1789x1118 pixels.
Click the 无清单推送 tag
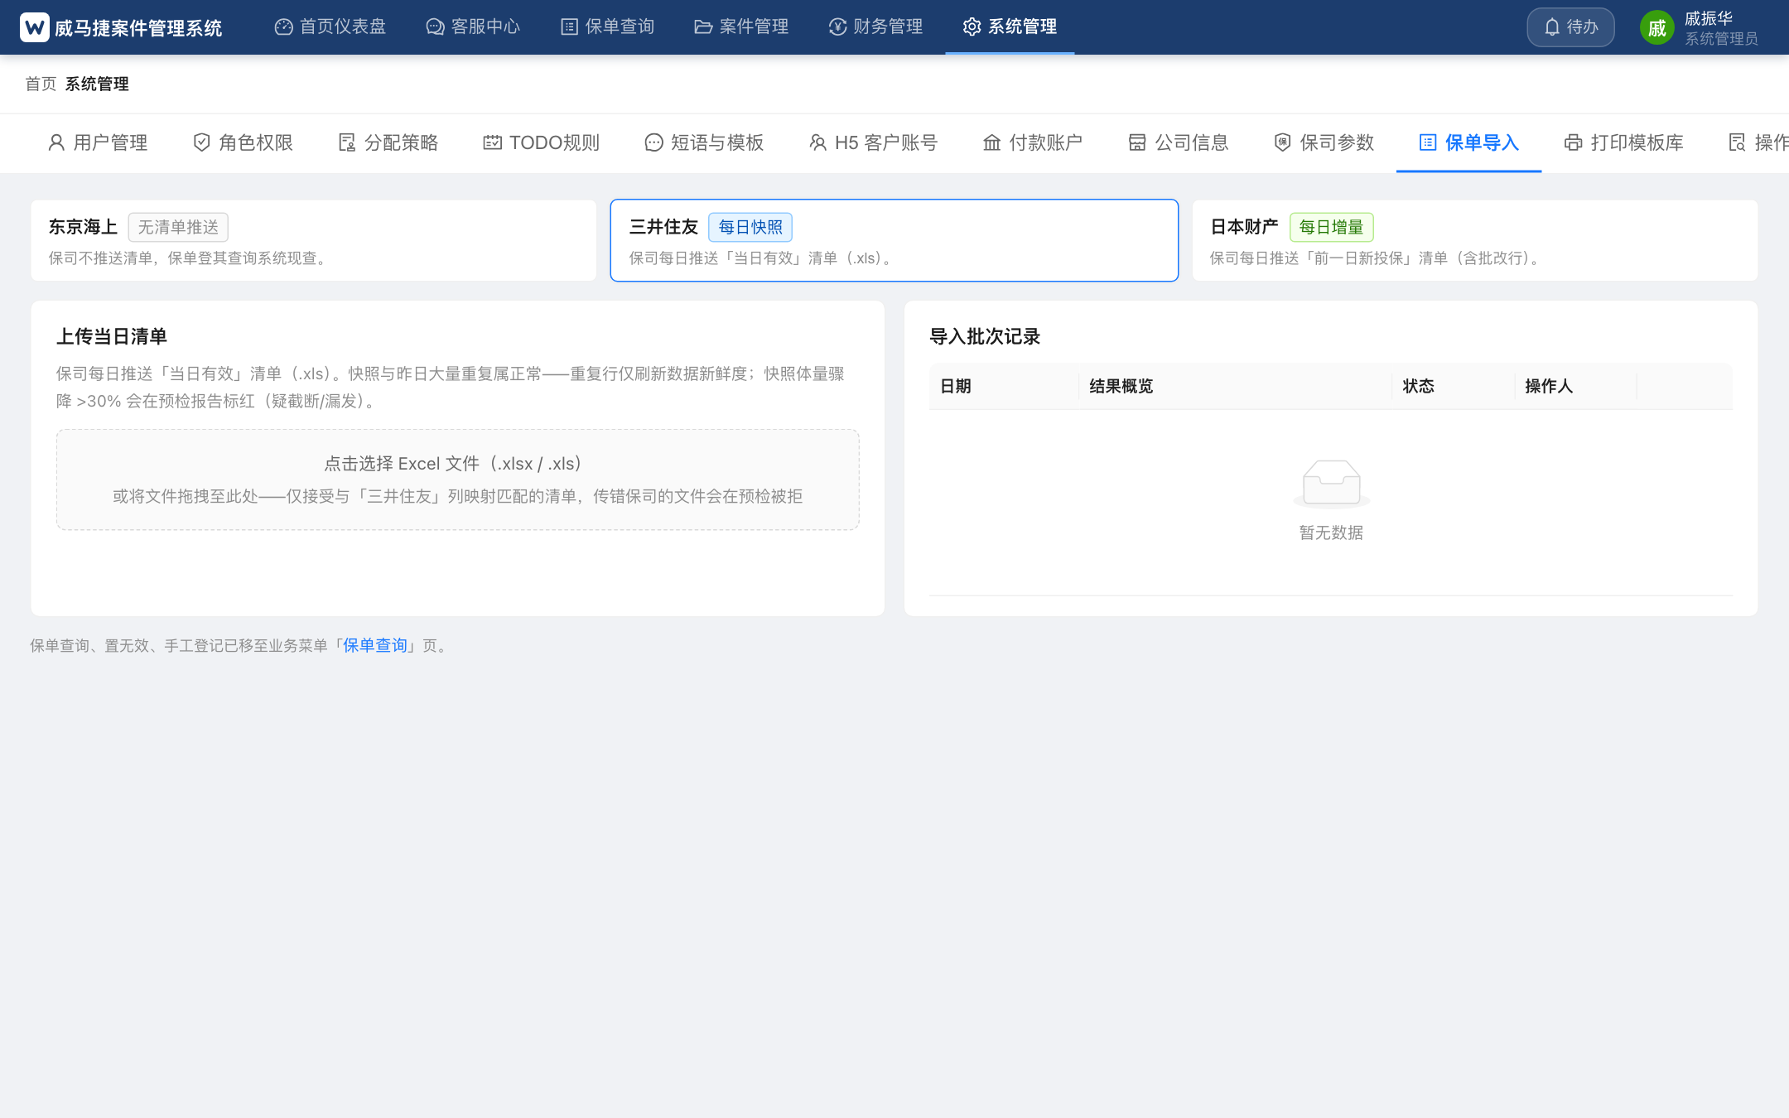pos(178,227)
